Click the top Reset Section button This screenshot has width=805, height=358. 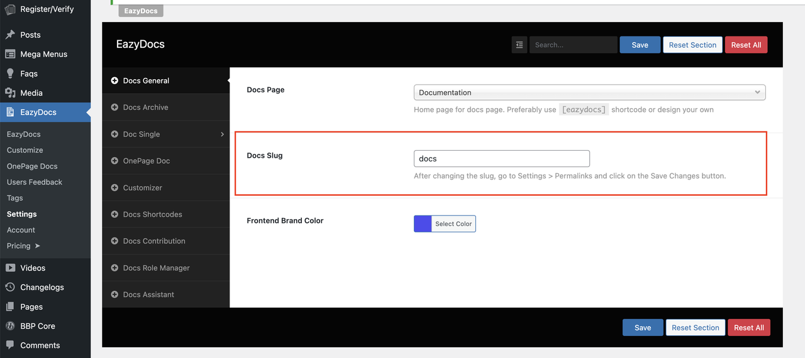click(692, 45)
